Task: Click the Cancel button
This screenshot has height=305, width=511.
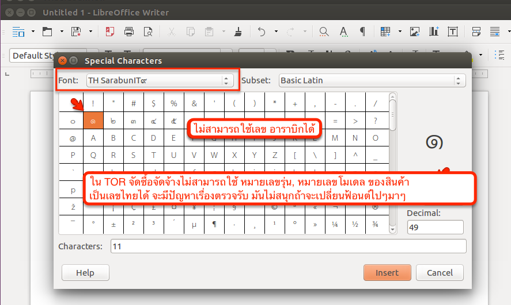Action: click(x=440, y=272)
